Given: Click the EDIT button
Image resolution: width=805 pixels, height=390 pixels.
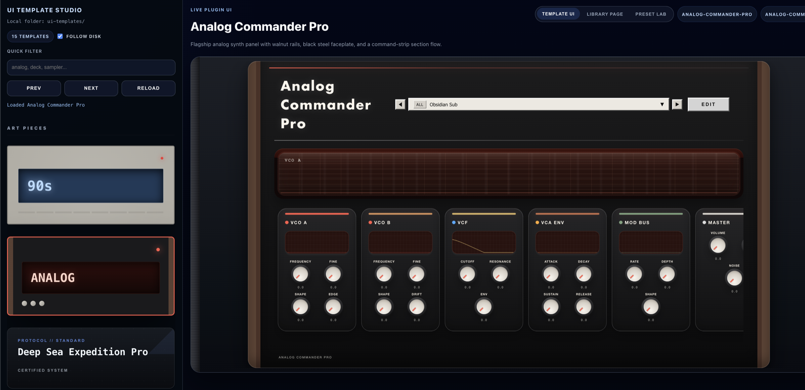Looking at the screenshot, I should tap(708, 104).
